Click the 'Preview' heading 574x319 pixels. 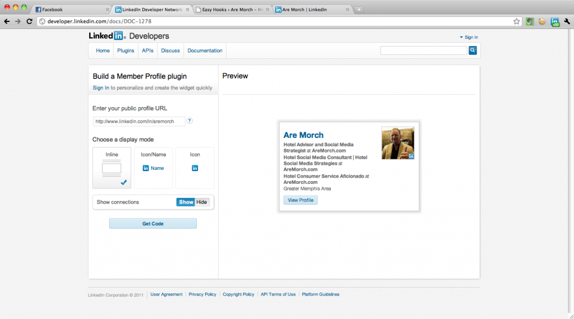[x=235, y=76]
